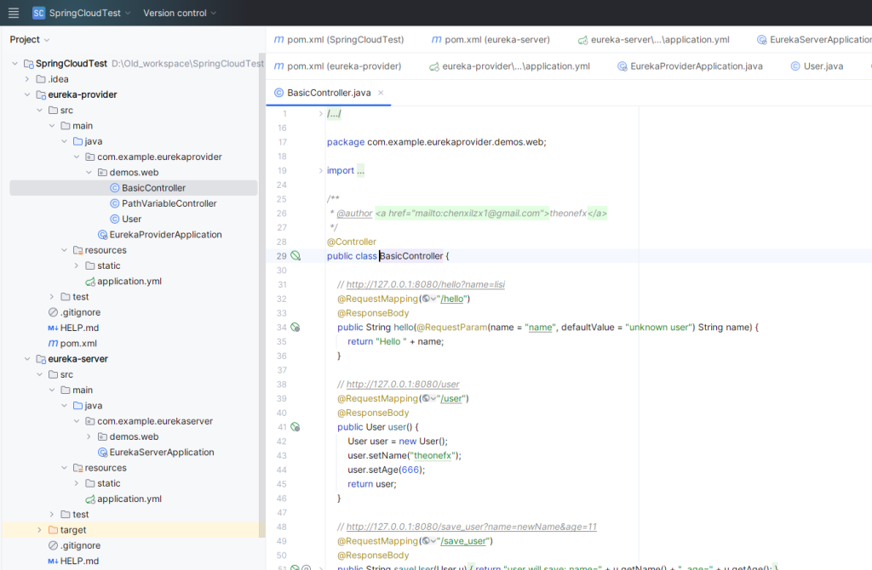Image resolution: width=872 pixels, height=570 pixels.
Task: Open the main hamburger menu
Action: click(14, 13)
